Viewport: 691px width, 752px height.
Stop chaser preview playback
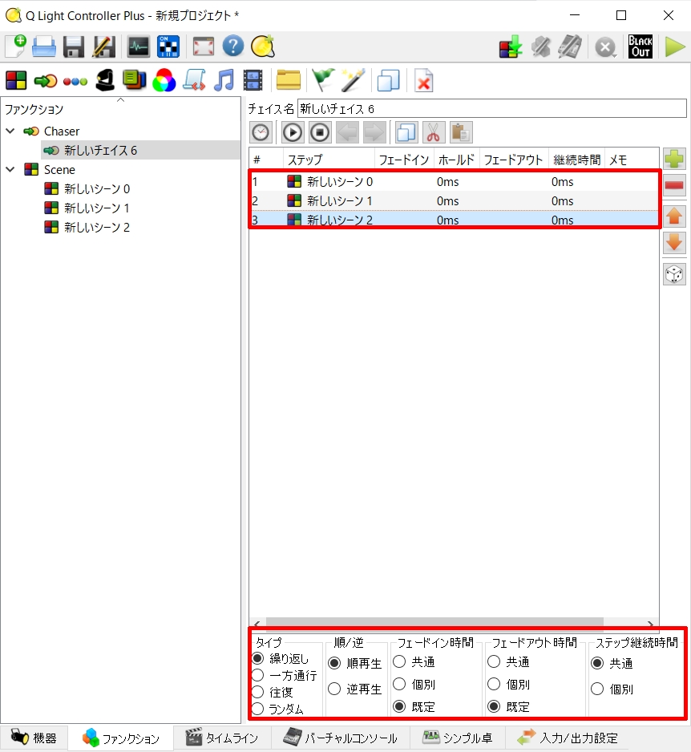(320, 132)
